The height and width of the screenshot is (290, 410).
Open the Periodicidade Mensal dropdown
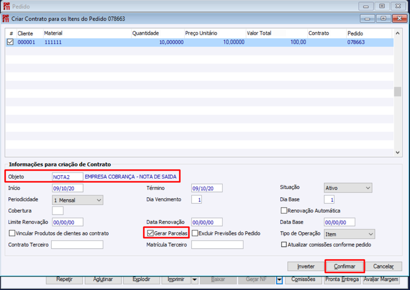77,200
